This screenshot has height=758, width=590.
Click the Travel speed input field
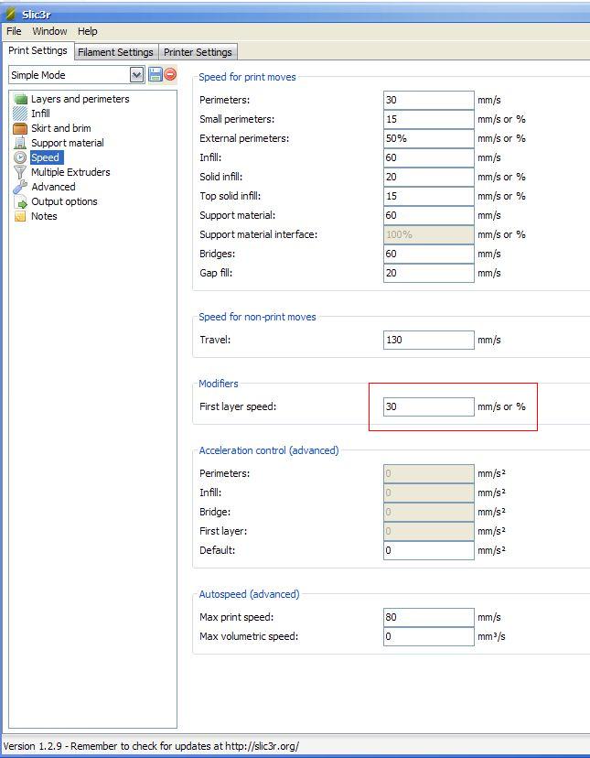tap(429, 340)
